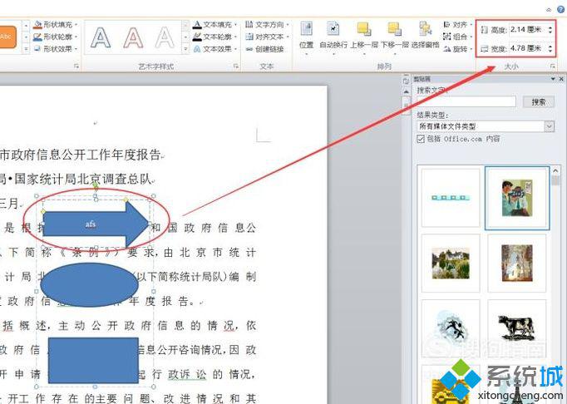Open the 形状效果 shape effects menu
This screenshot has height=404, width=567.
[x=56, y=49]
